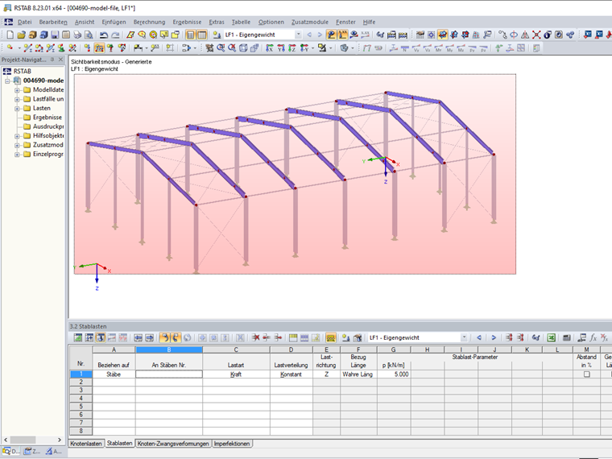The width and height of the screenshot is (612, 459).
Task: Toggle the highlighted member loads tool icon
Action: point(99,48)
